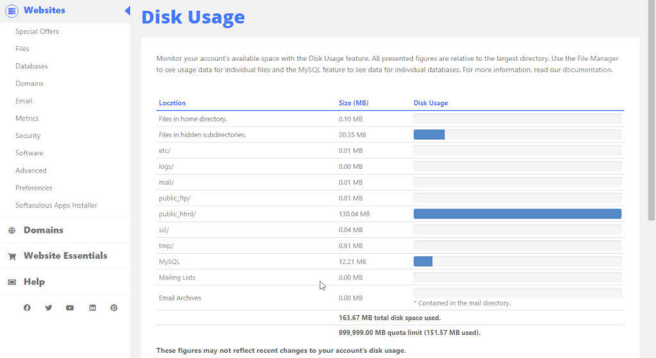Collapse the sidebar with the blue arrow
Viewport: 656px width, 358px height.
pos(127,10)
